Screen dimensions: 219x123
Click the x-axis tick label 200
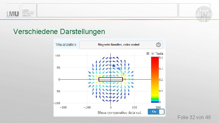158,108
